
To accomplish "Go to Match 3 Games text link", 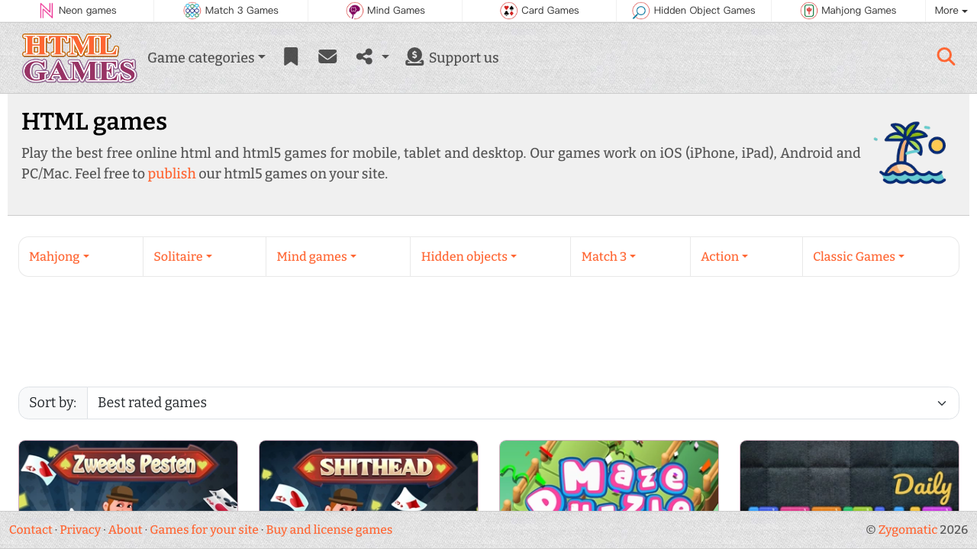I will coord(242,11).
